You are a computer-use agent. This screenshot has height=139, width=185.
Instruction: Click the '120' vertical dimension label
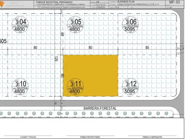click(56, 59)
